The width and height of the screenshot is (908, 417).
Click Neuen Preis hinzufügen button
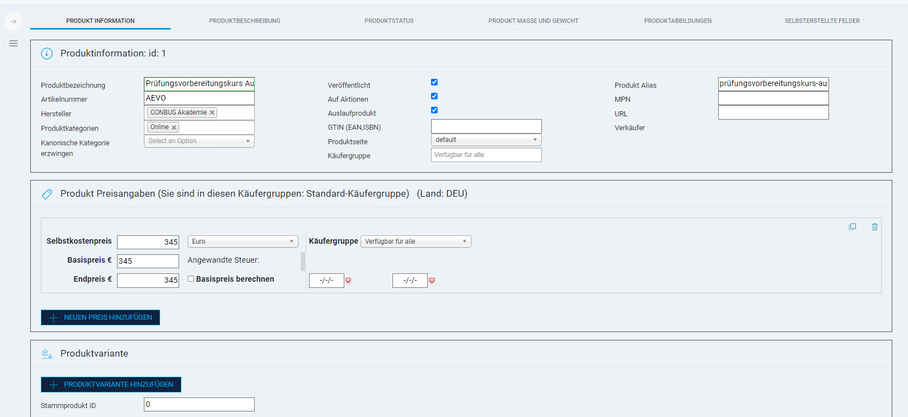101,318
